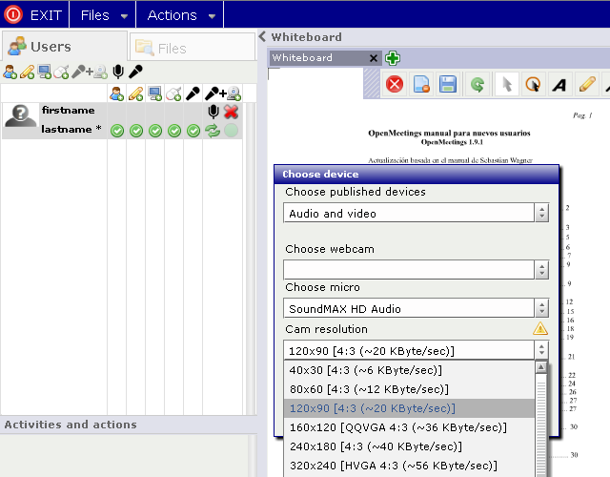The height and width of the screenshot is (477, 610).
Task: Click the red EXIT icon
Action: click(13, 15)
